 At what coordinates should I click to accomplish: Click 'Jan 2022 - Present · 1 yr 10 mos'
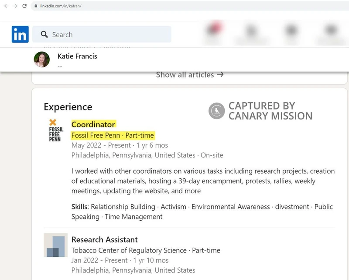click(120, 260)
